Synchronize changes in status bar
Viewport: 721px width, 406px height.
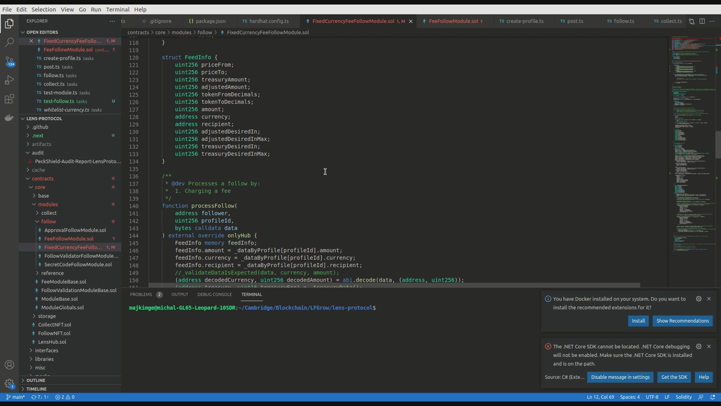(x=39, y=397)
